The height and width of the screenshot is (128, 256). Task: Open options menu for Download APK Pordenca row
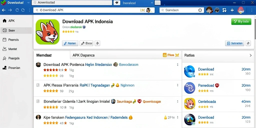(x=177, y=65)
